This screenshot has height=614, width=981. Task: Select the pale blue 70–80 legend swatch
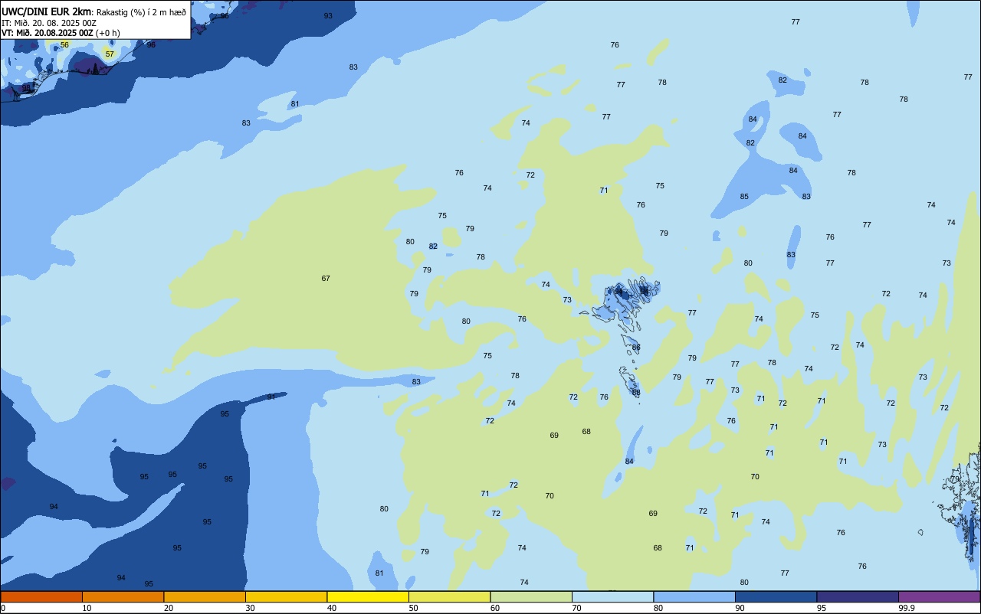612,596
